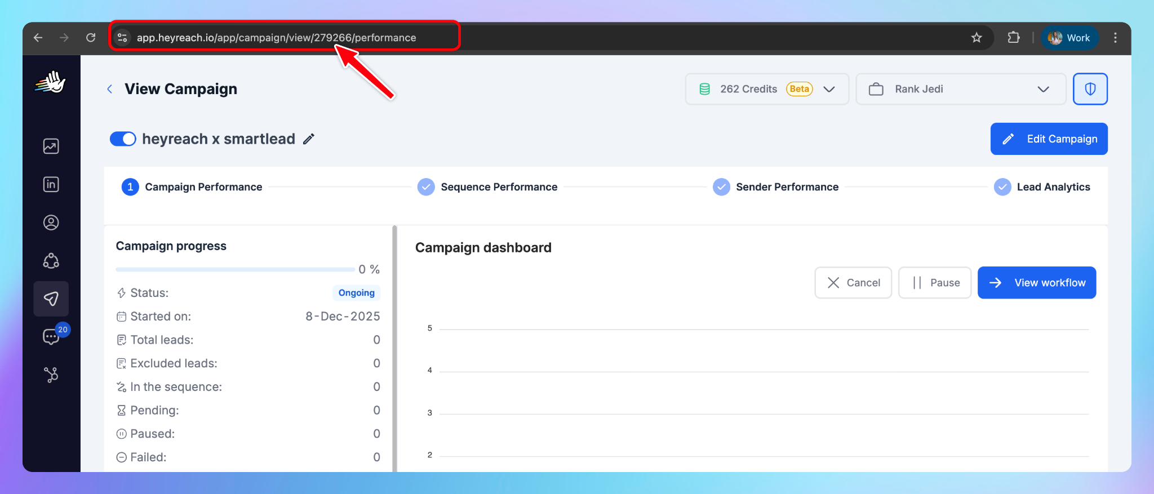This screenshot has width=1154, height=494.
Task: Click the briefcase icon beside Rank Jedi
Action: pyautogui.click(x=876, y=89)
